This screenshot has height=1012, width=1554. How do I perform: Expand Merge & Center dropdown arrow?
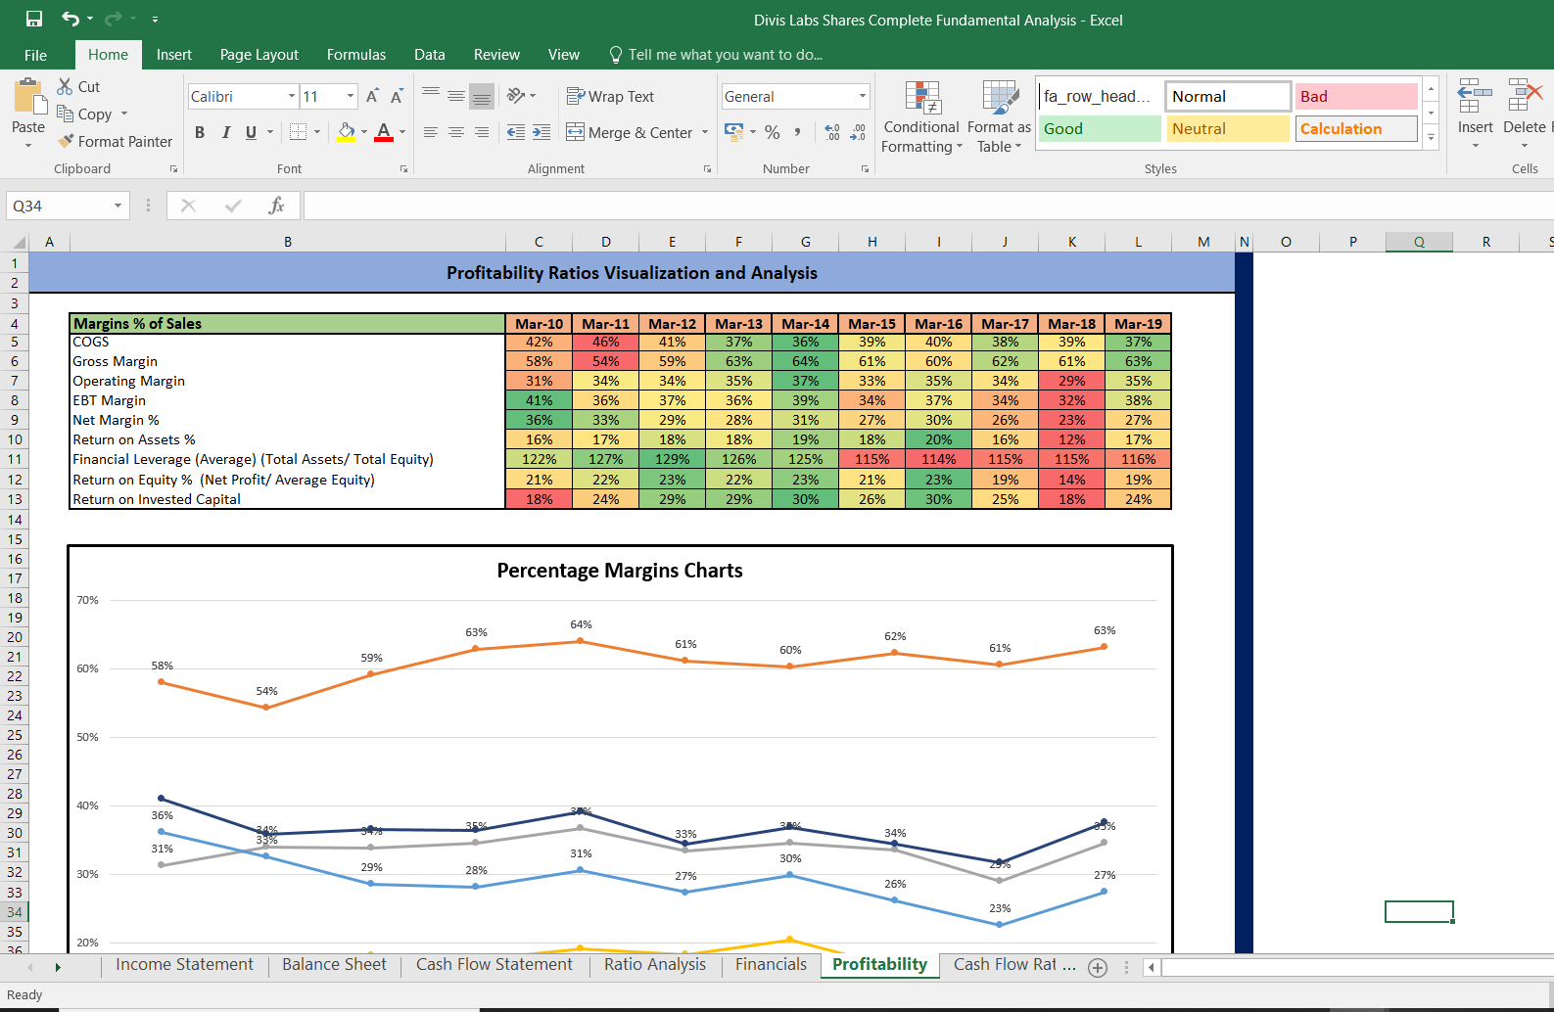point(705,132)
